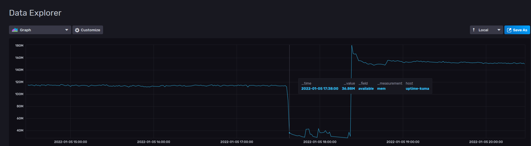Click the graph icon in visualization selector

[x=15, y=30]
